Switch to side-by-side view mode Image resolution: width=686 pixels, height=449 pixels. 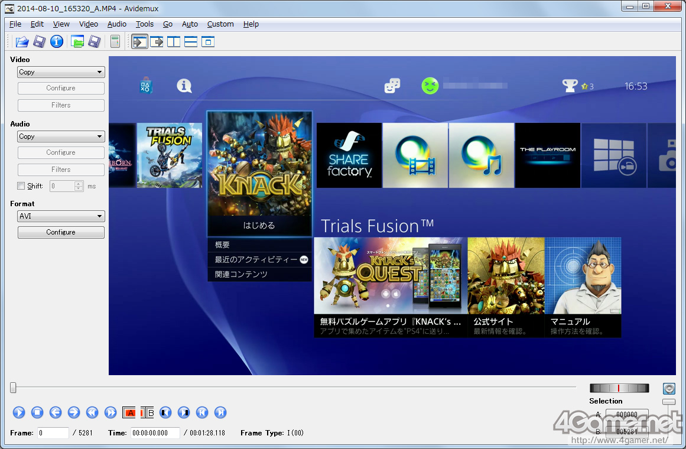[x=174, y=41]
